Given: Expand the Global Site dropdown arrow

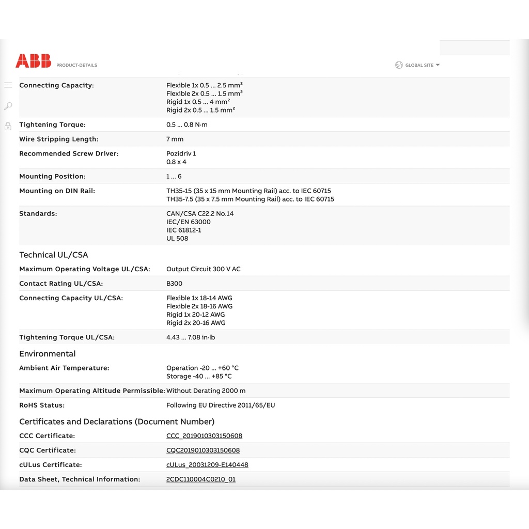Looking at the screenshot, I should tap(438, 65).
